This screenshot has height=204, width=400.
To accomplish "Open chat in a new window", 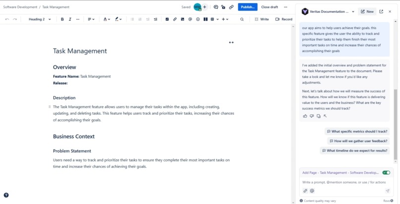I will (381, 11).
